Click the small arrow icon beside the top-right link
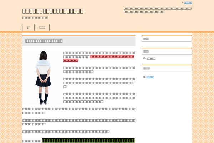This screenshot has height=143, width=214. pyautogui.click(x=183, y=3)
